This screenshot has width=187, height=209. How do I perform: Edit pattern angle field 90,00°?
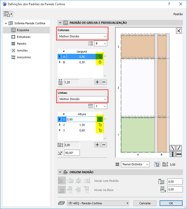[x=72, y=153]
